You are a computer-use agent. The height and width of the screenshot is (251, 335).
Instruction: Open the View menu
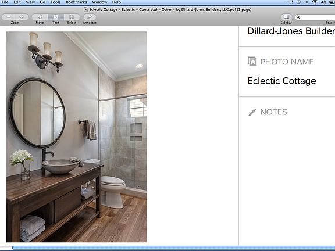coord(30,2)
